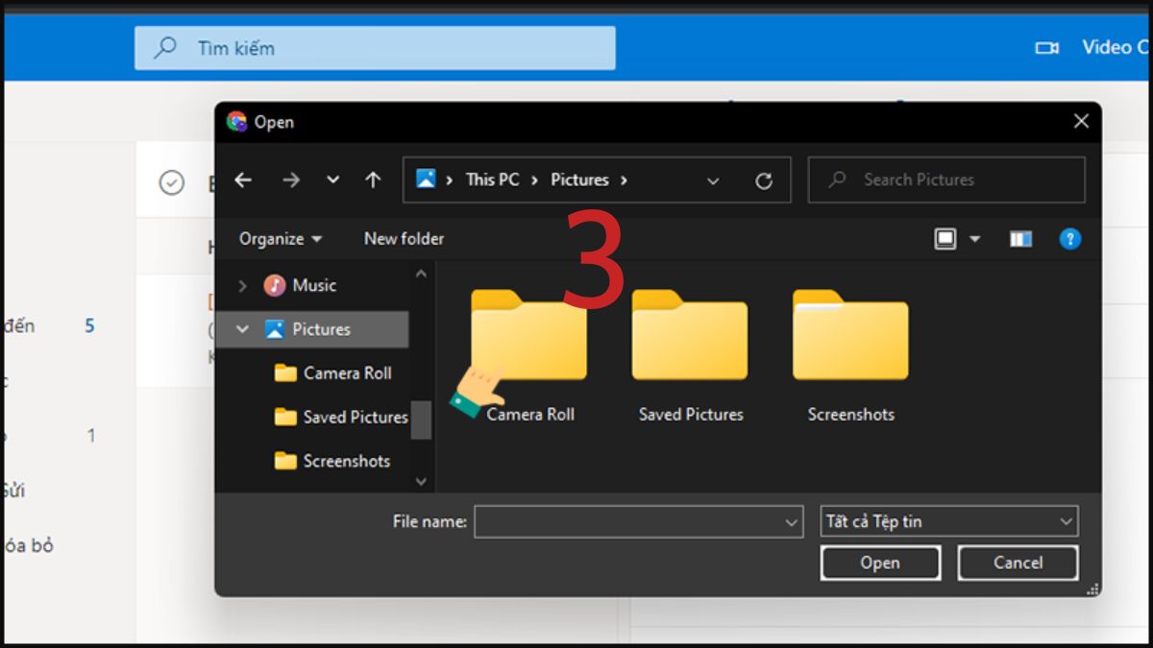Click the Video call camera icon

point(1046,48)
